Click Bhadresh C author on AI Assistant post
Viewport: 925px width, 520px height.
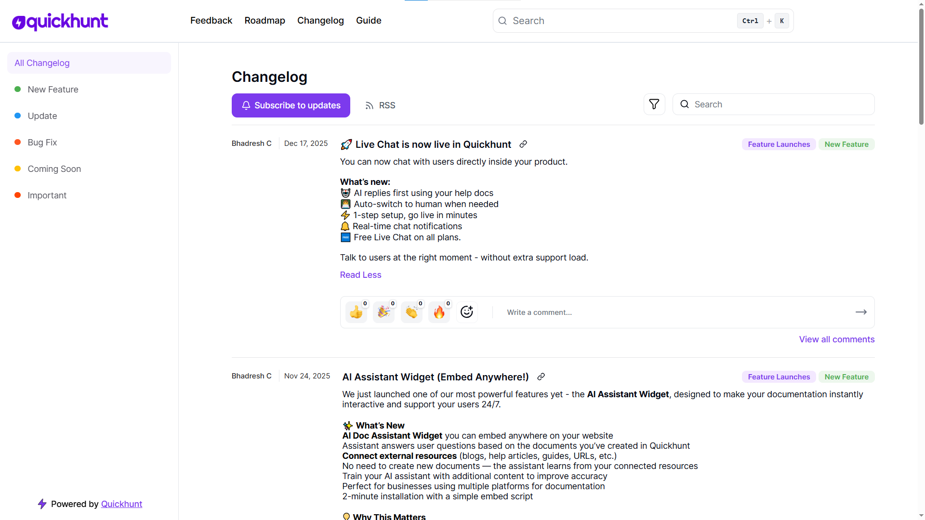click(251, 376)
